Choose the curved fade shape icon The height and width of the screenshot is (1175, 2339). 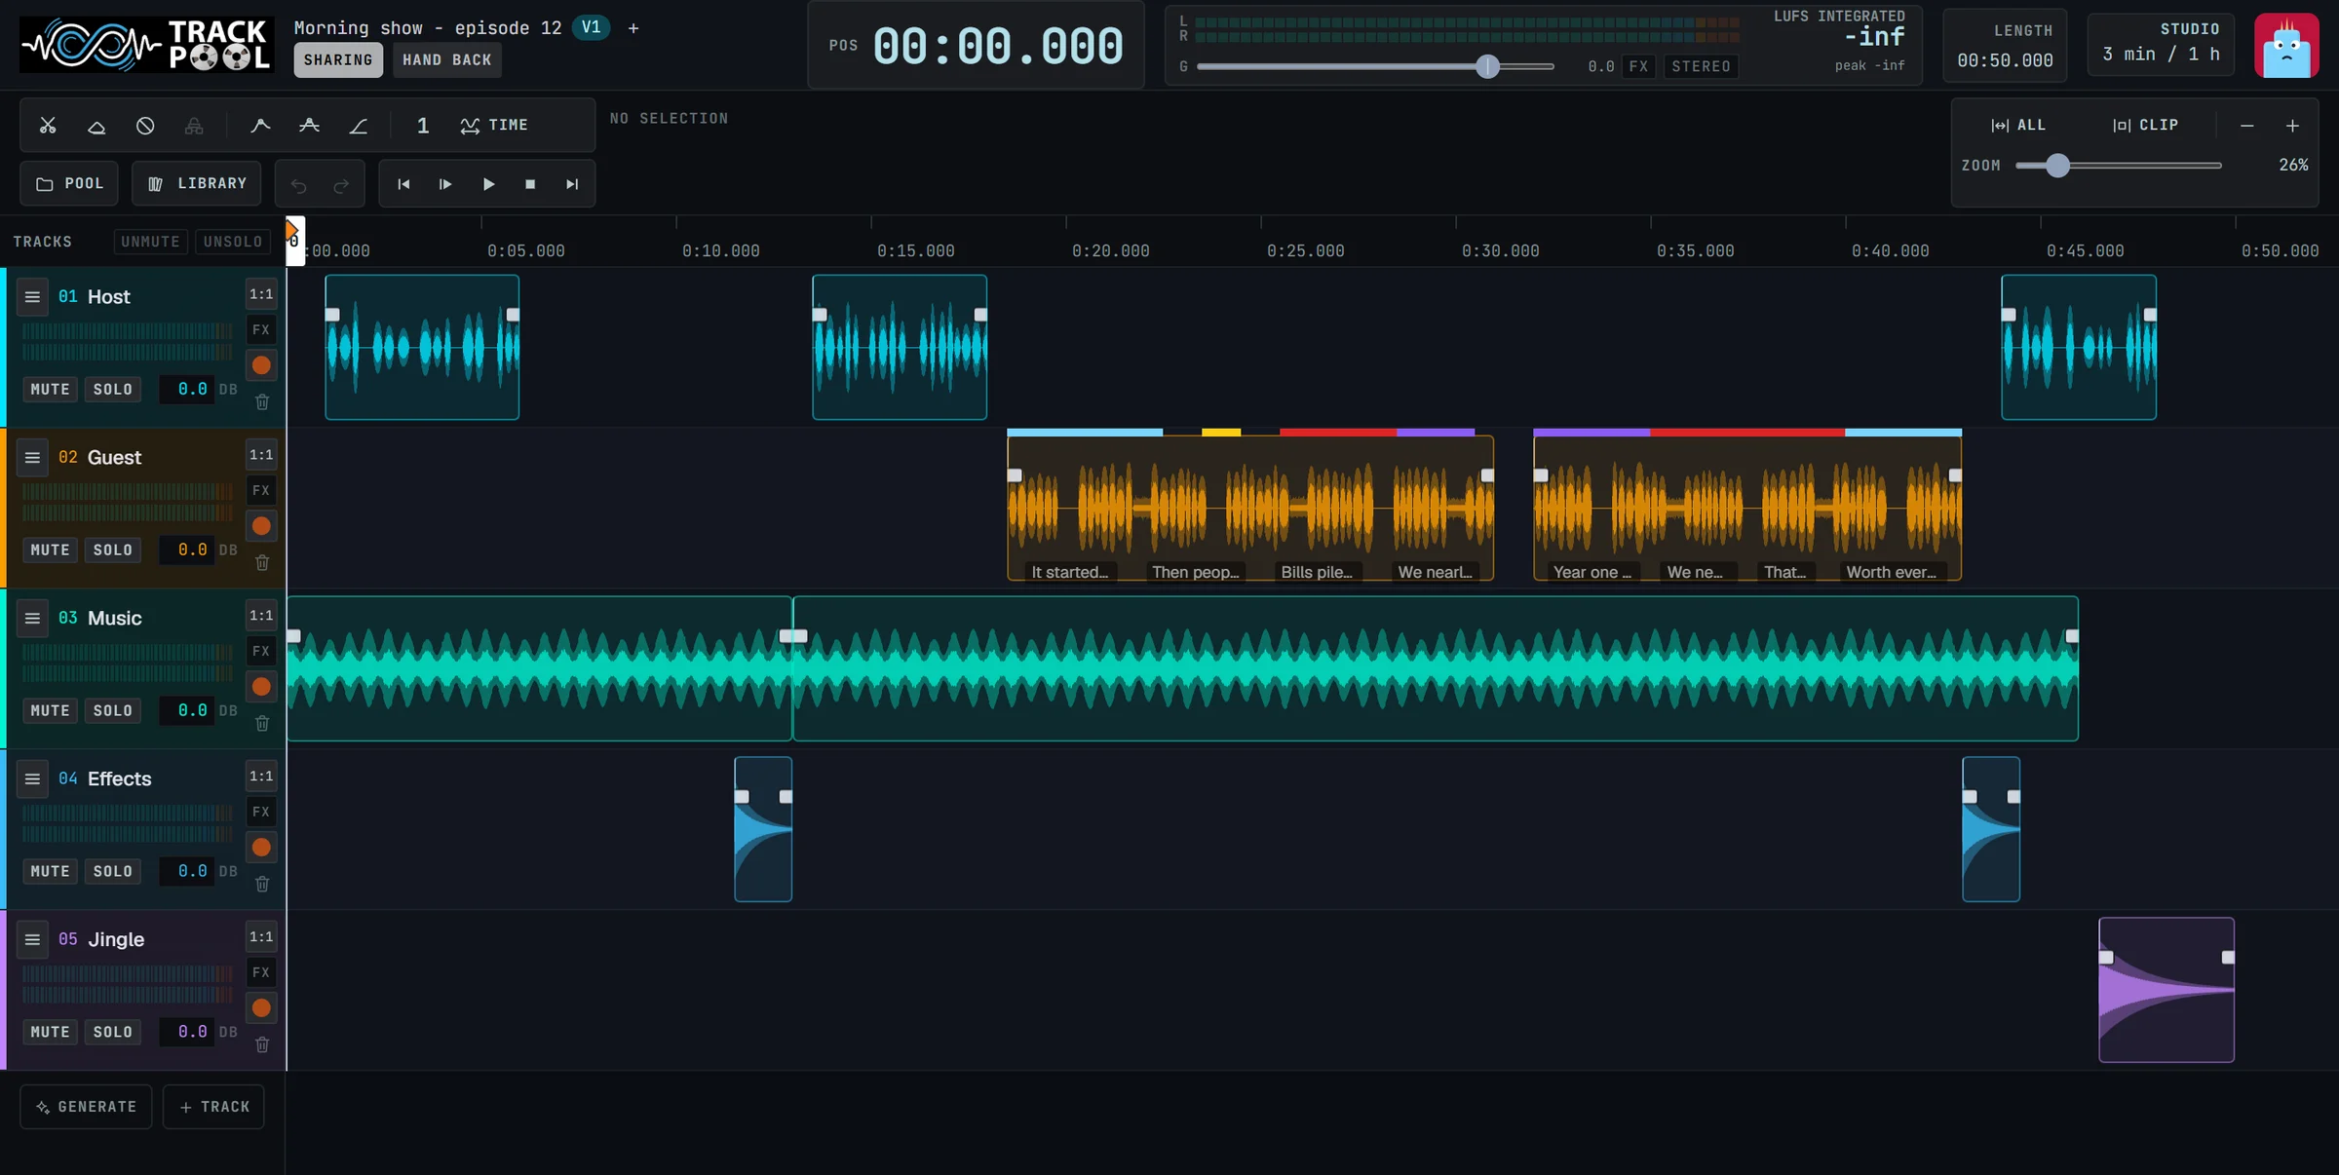(260, 126)
